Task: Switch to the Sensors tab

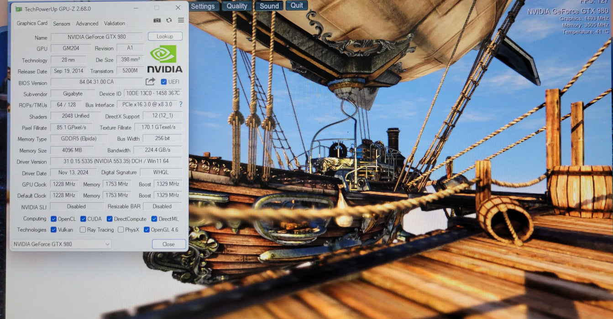Action: click(x=62, y=24)
